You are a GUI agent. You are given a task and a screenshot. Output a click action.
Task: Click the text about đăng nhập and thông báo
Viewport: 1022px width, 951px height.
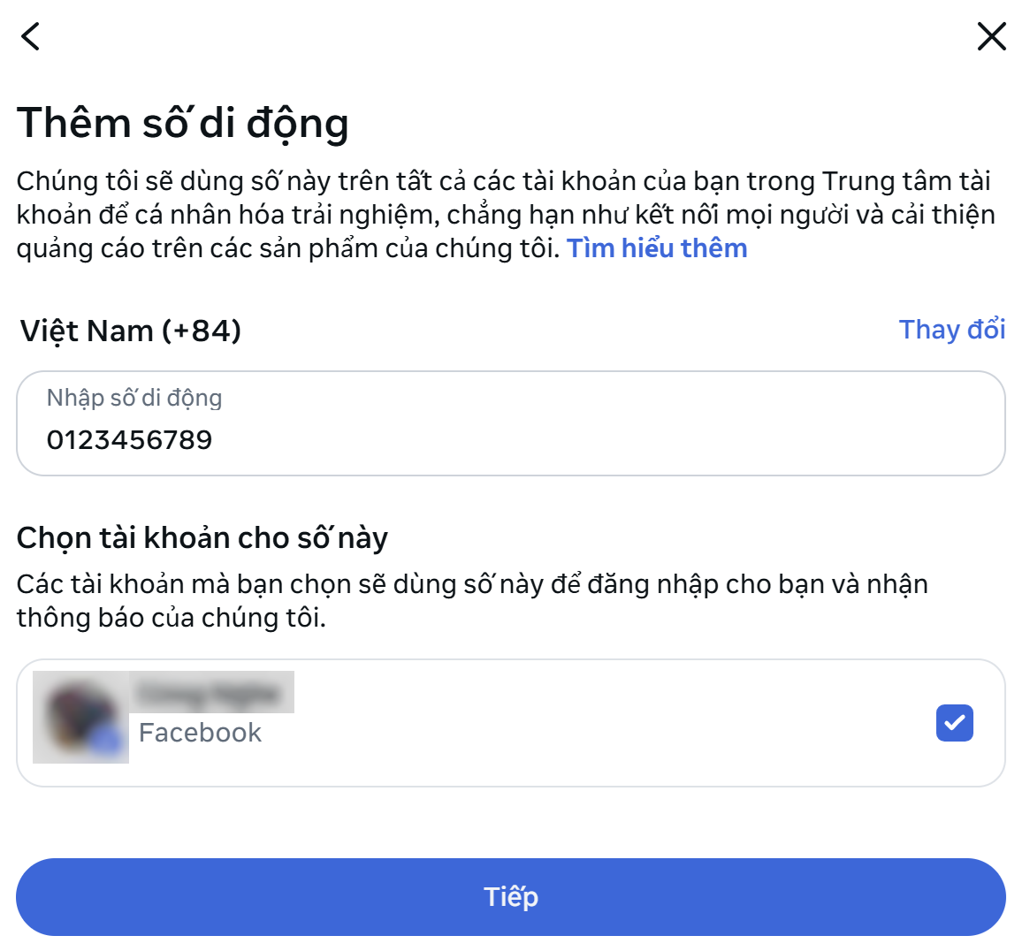coord(472,600)
